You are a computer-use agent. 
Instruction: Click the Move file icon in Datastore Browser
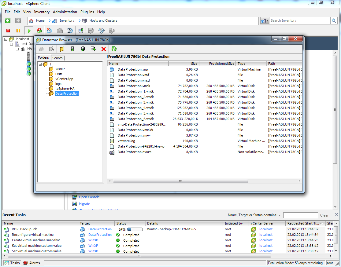click(x=93, y=49)
